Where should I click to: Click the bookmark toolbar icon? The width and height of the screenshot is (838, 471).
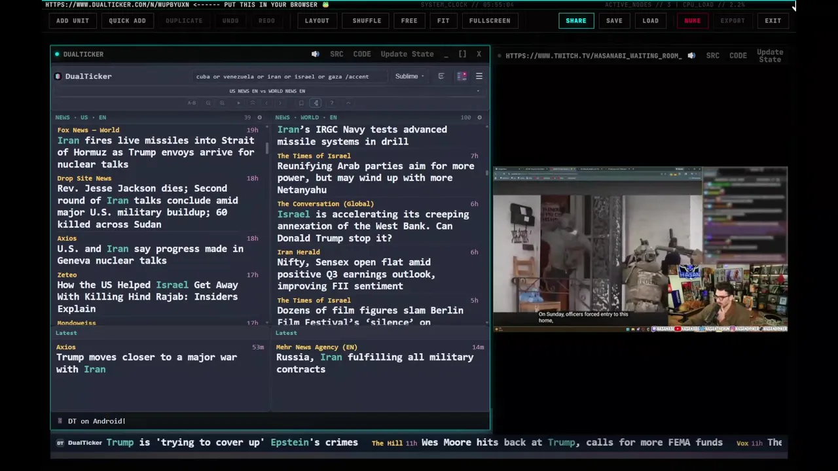pos(301,103)
